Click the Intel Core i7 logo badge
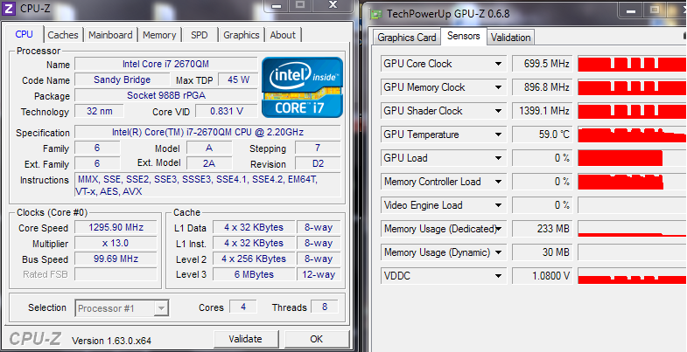The height and width of the screenshot is (352, 687). tap(302, 87)
